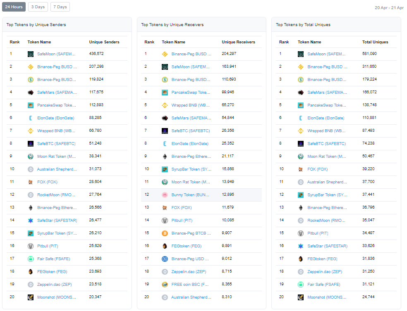This screenshot has width=407, height=311.
Task: Click Binance-Peg Ethereum icon in Unique Receivers table
Action: (x=165, y=156)
